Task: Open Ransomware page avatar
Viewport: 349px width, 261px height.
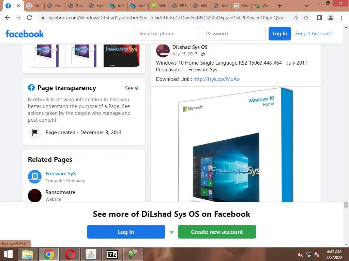Action: coord(34,195)
